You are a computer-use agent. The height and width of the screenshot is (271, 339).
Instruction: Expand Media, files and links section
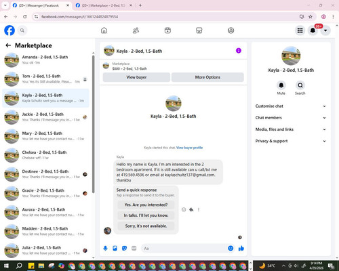(291, 129)
